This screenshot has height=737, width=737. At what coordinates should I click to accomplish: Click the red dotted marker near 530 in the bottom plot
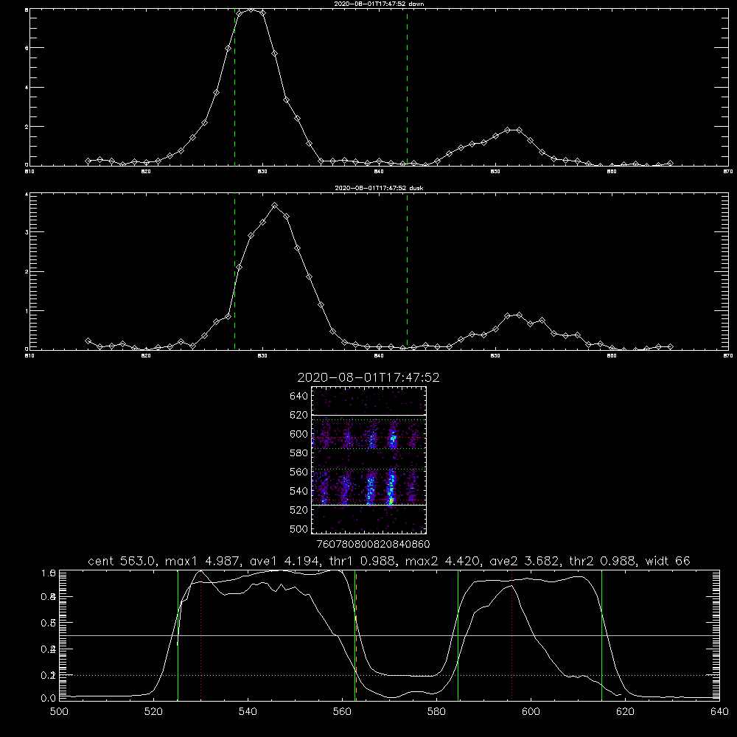200,635
